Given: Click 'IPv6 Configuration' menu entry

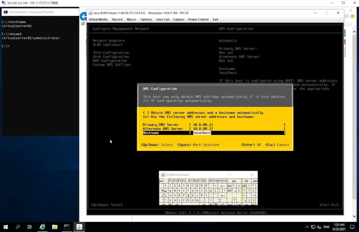Looking at the screenshot, I should click(111, 57).
